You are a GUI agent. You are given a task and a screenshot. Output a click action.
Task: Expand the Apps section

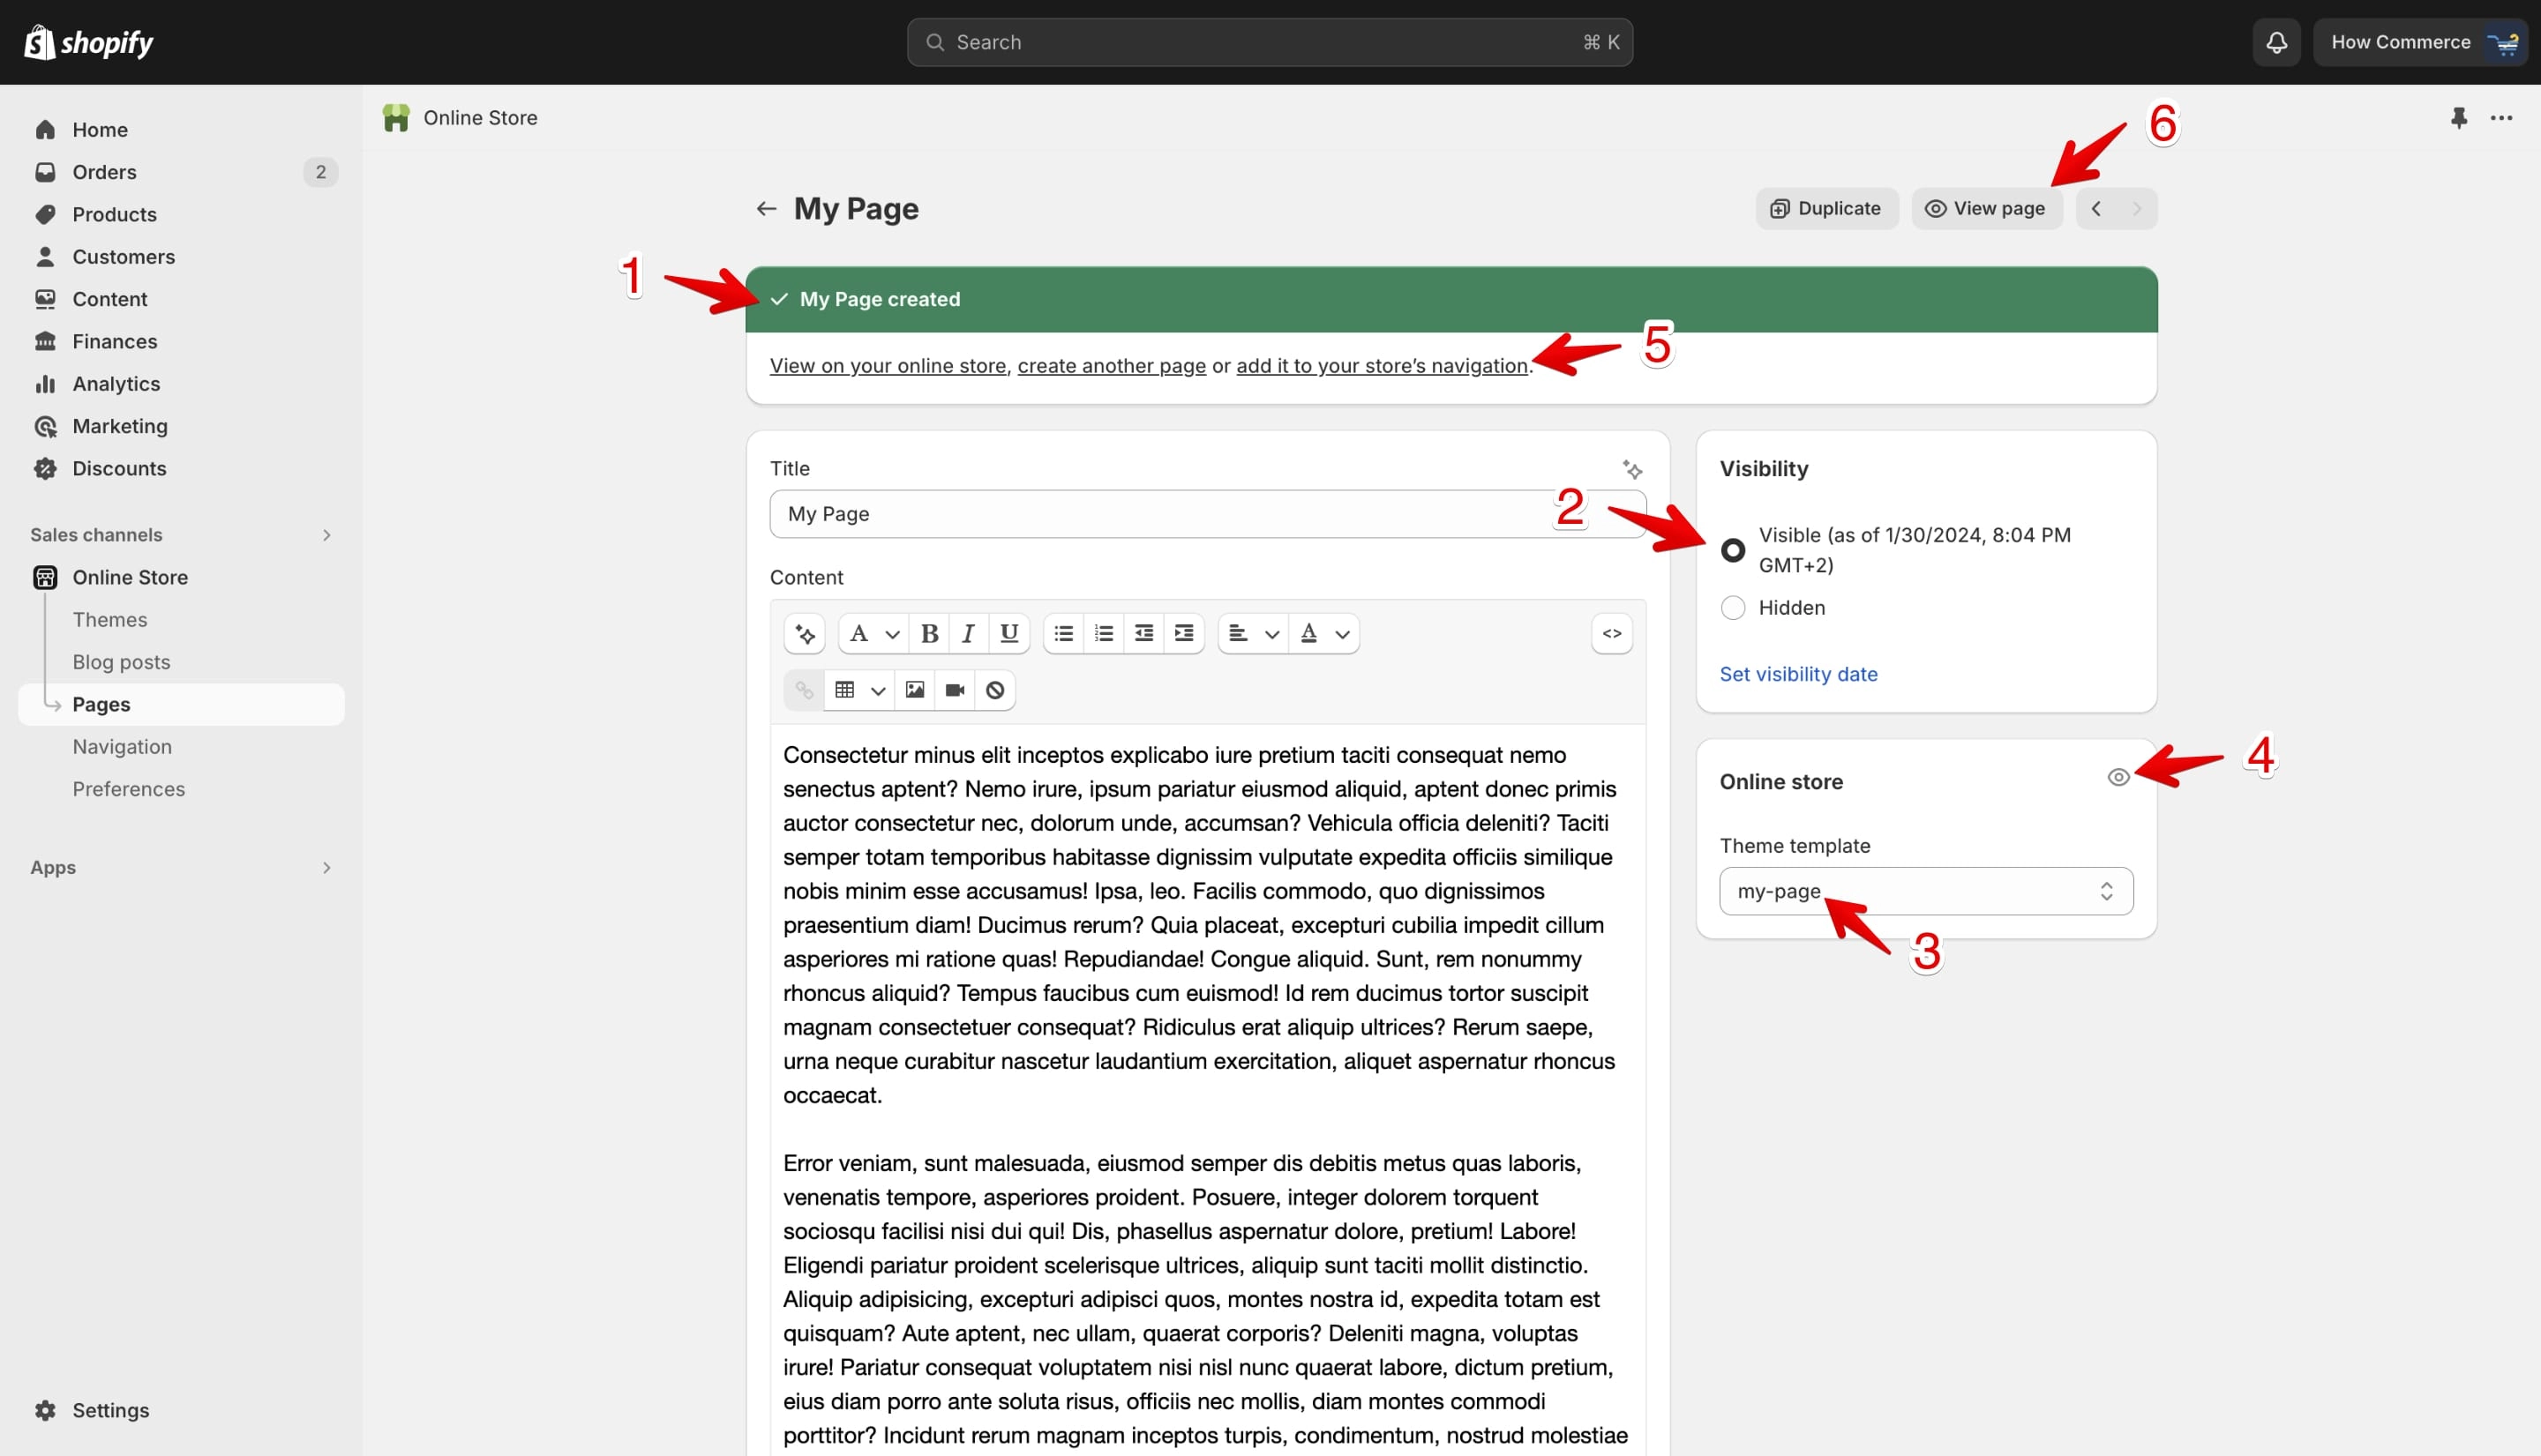[x=326, y=868]
